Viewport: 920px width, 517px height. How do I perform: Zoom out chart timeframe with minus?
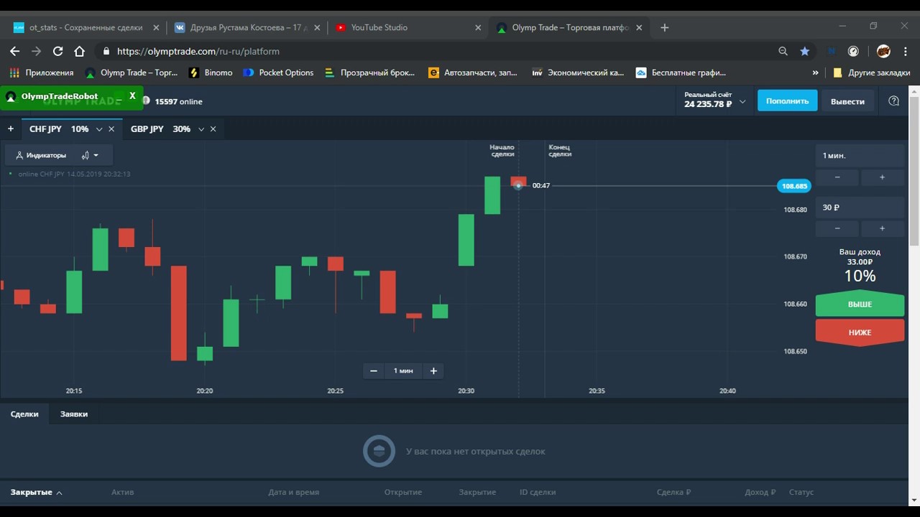tap(374, 371)
